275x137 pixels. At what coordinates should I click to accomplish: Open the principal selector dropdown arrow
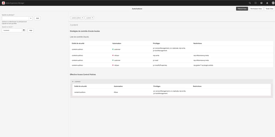coord(31,18)
